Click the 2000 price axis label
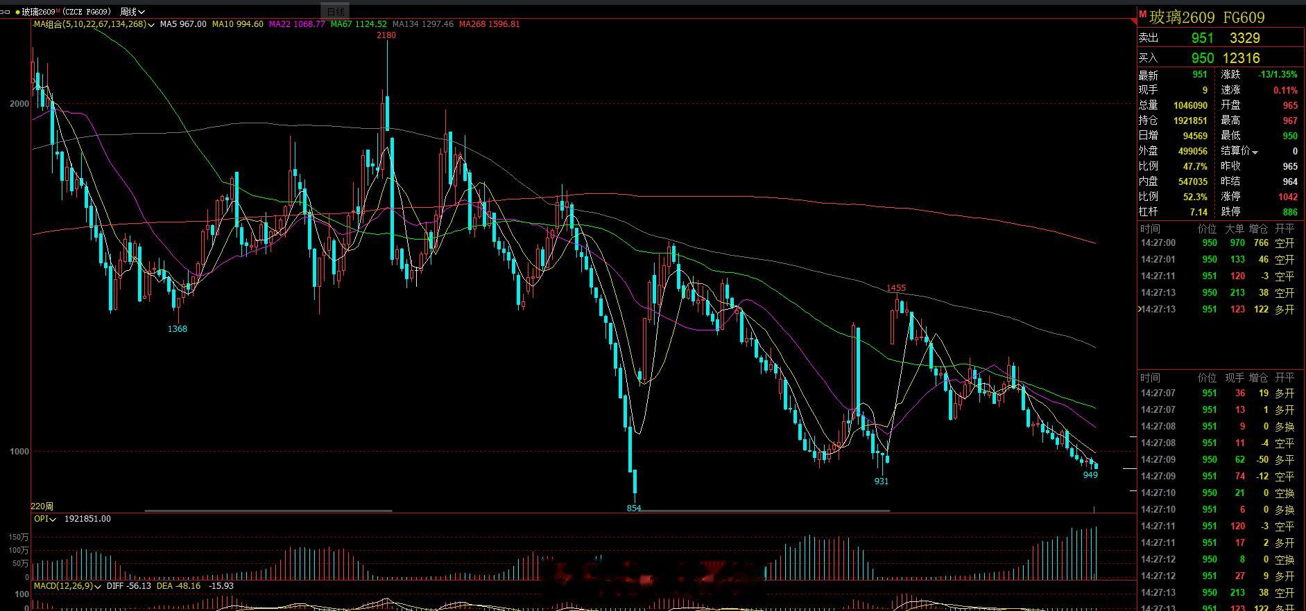 [19, 104]
